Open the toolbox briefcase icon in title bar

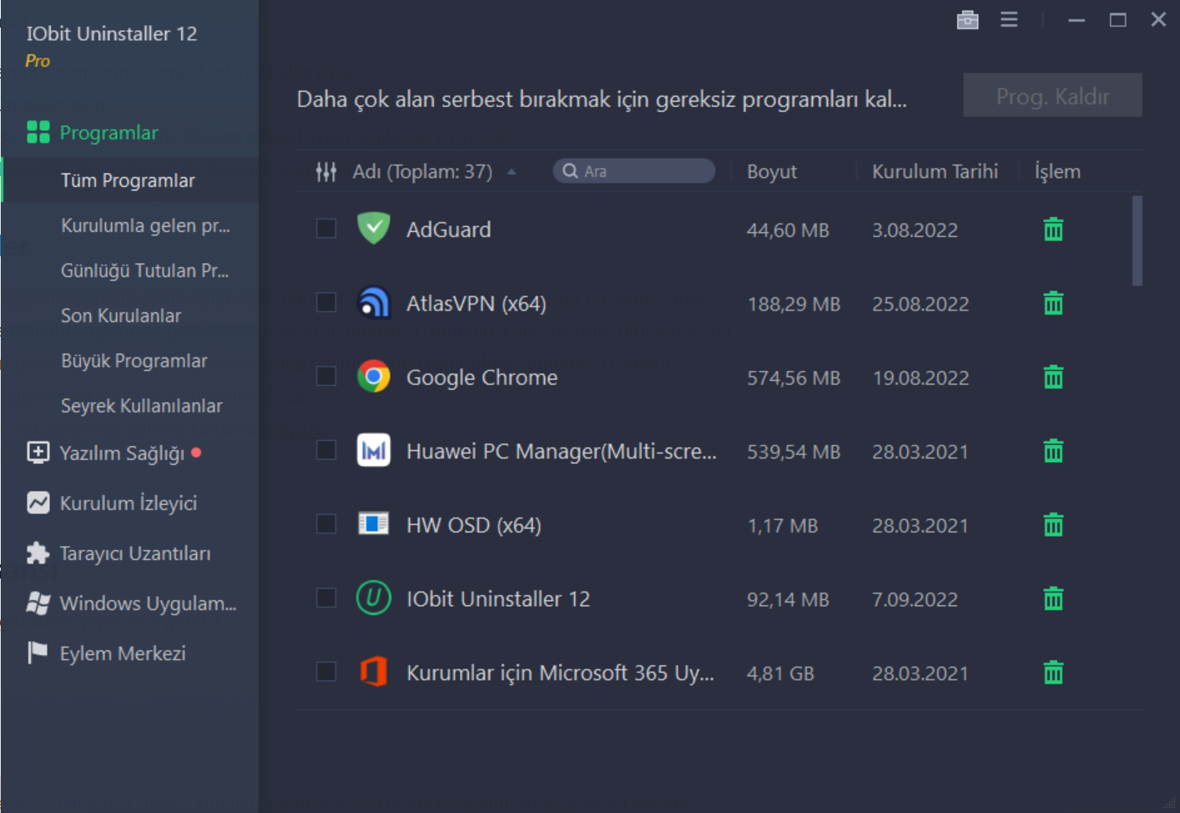click(968, 19)
